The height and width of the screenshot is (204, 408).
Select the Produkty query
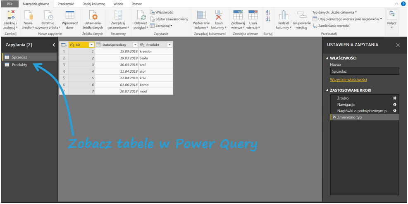19,65
